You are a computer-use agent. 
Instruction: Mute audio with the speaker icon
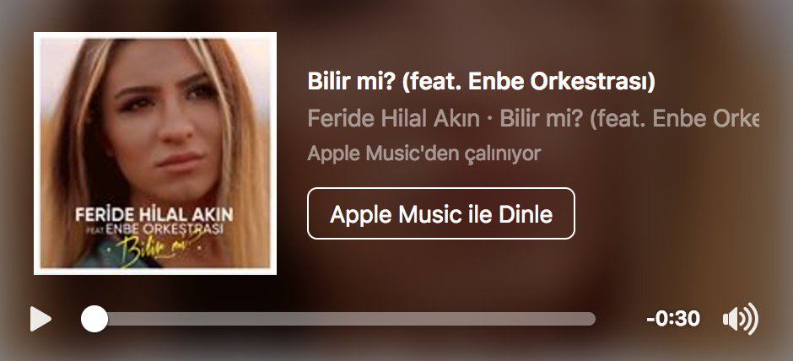(741, 319)
